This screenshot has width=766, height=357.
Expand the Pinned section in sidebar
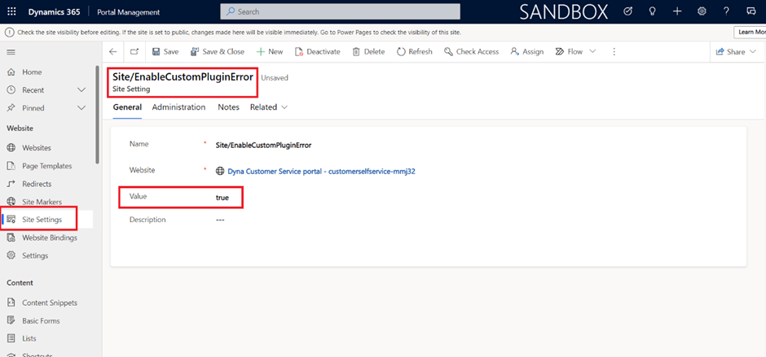pyautogui.click(x=81, y=107)
